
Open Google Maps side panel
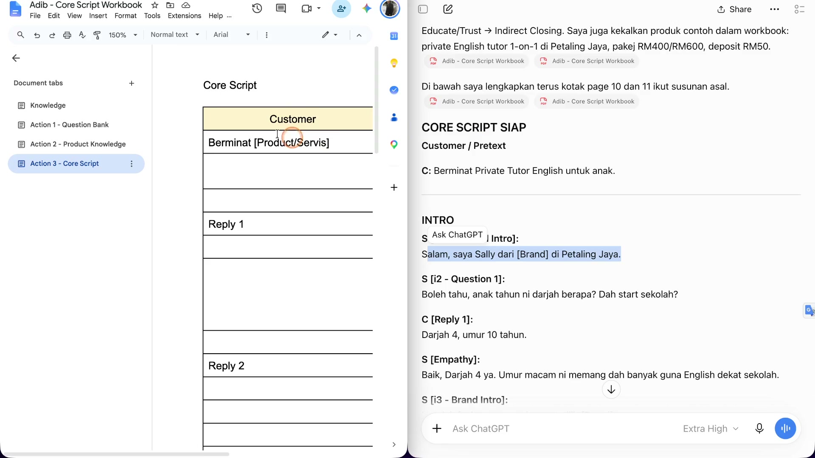(394, 145)
